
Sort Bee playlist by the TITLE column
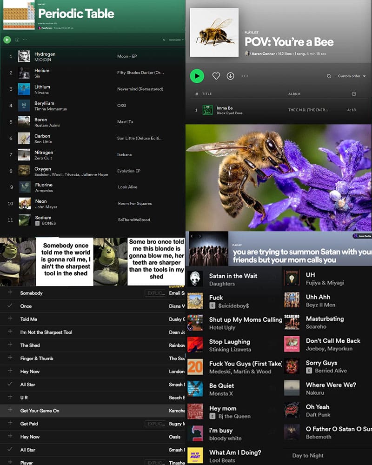(207, 94)
